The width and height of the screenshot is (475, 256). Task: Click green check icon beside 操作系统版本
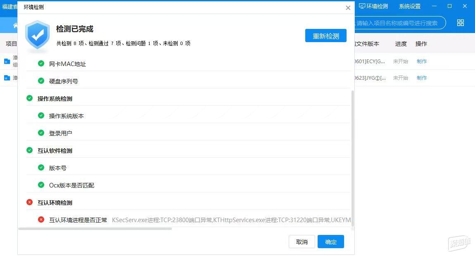coord(41,116)
